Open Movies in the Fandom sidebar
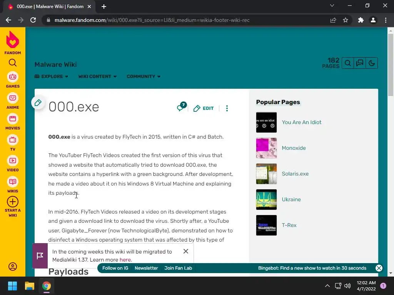The image size is (394, 295). 13,122
